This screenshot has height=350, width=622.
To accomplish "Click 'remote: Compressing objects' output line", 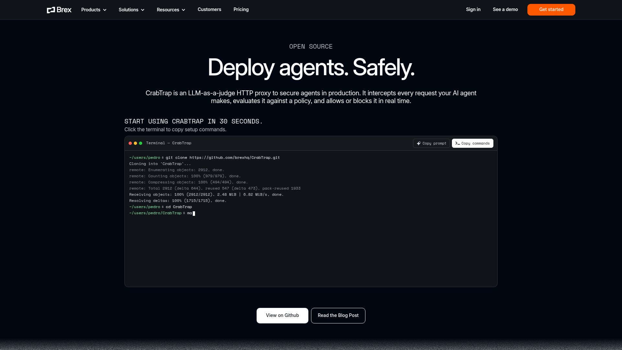I will pyautogui.click(x=189, y=182).
